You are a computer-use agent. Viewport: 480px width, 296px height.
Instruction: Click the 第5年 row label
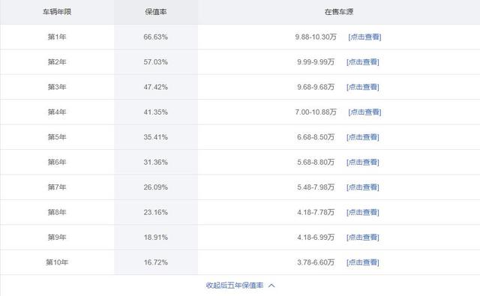click(57, 137)
